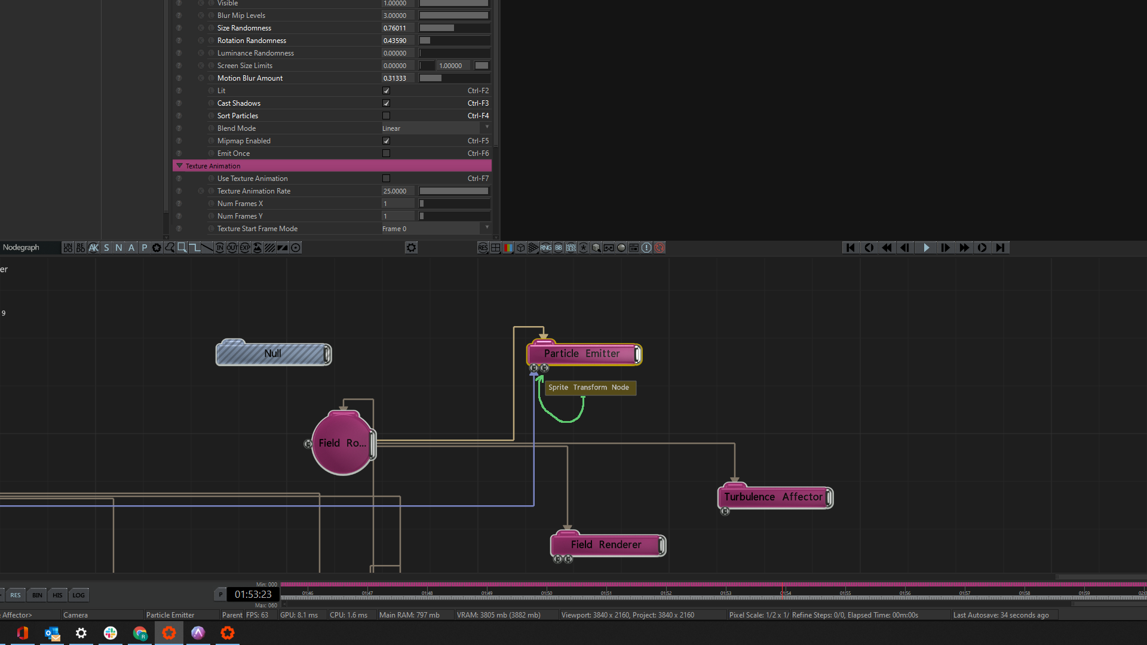Click the LOG tab button

[x=78, y=595]
